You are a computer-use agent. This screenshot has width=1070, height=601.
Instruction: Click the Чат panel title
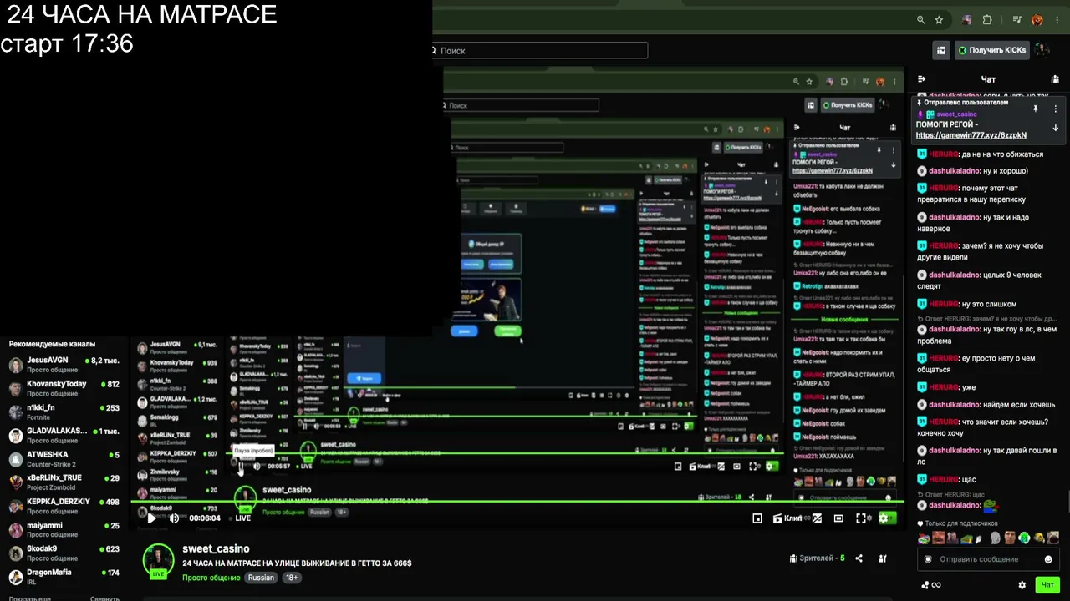(x=988, y=79)
